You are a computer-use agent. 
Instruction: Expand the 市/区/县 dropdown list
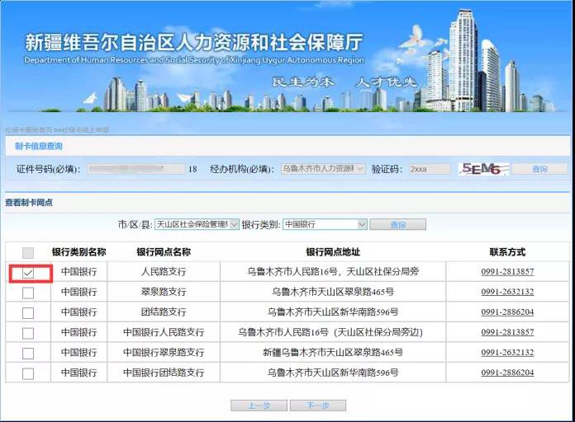[197, 224]
